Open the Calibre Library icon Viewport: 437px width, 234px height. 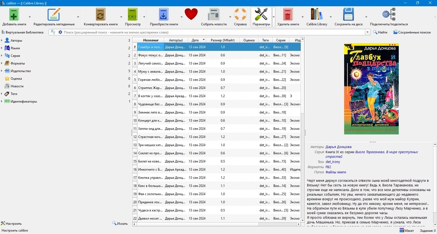pos(316,15)
